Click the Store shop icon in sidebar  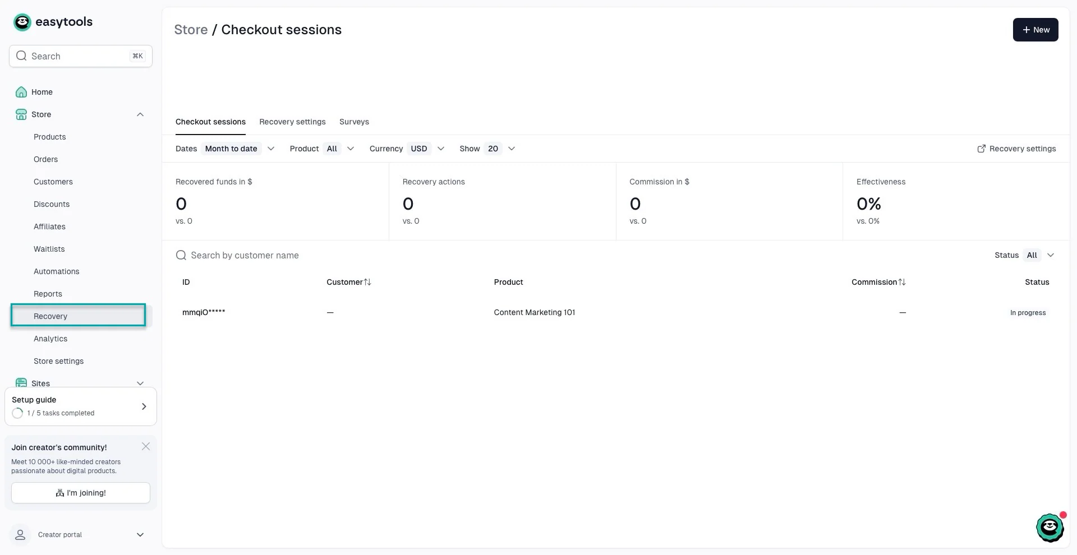tap(21, 114)
